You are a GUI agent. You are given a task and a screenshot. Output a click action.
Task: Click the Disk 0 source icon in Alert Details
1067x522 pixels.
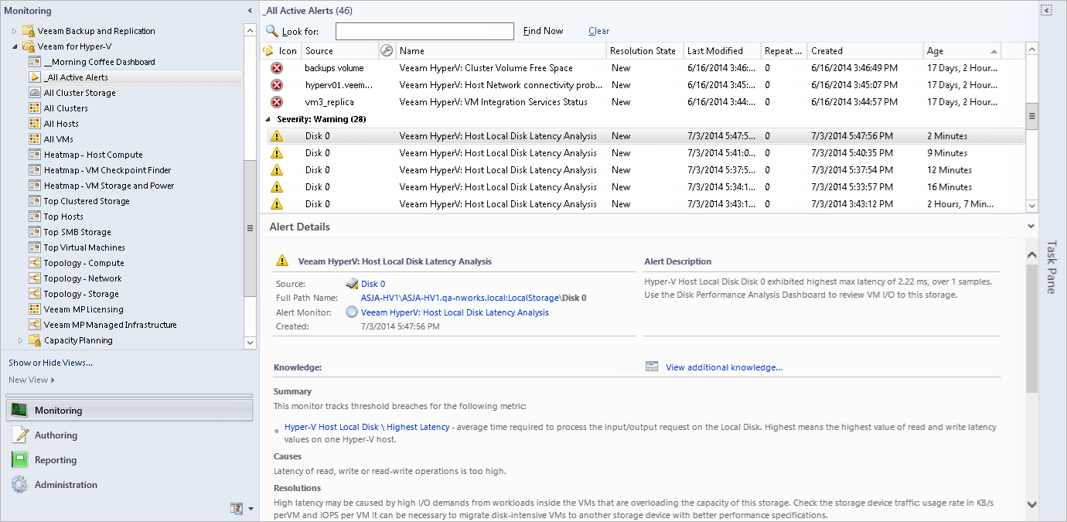click(x=353, y=284)
